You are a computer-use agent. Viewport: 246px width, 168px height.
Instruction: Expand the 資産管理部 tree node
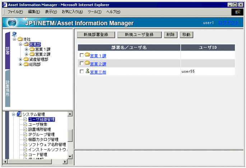(x=20, y=59)
